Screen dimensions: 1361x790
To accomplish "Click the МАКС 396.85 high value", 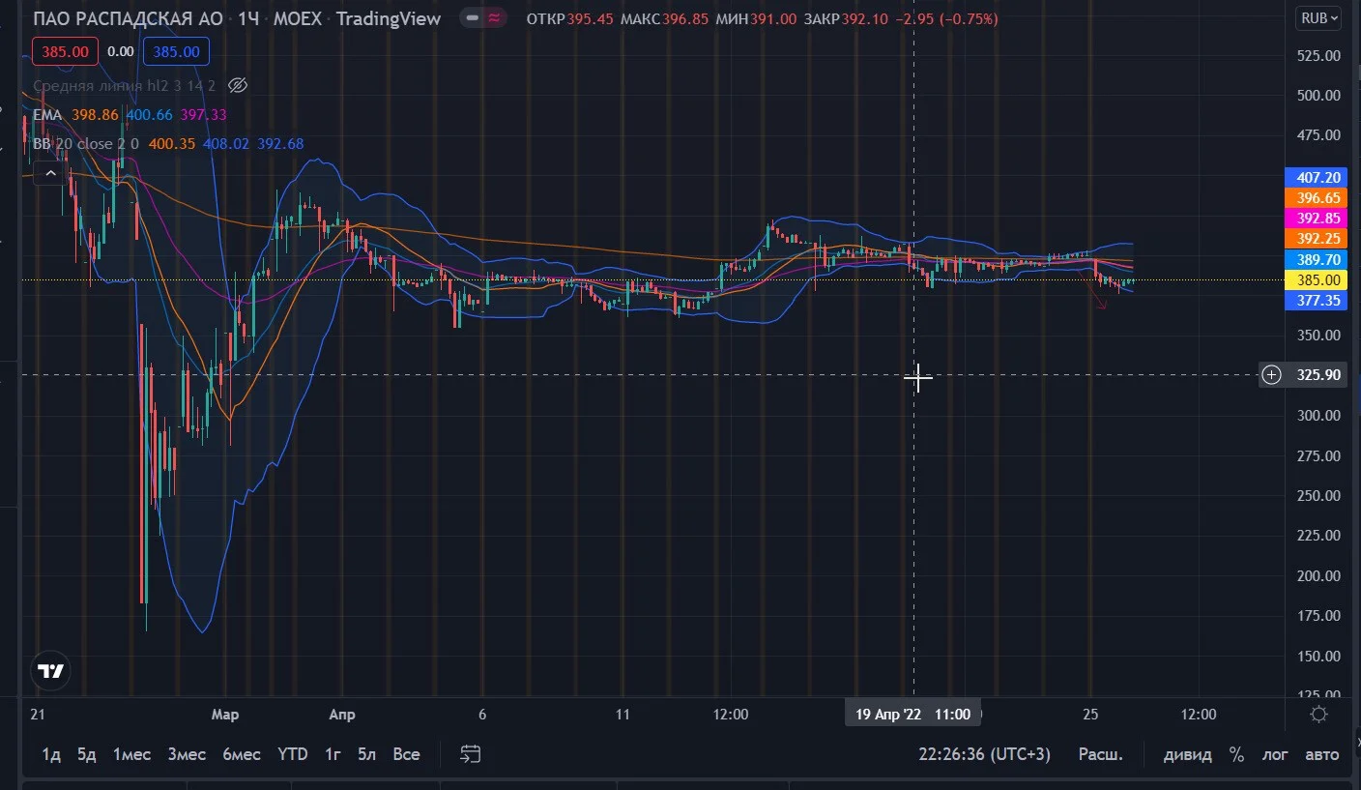I will tap(665, 19).
